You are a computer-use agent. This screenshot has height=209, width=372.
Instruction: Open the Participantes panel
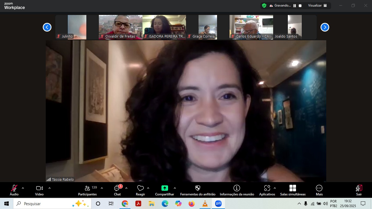tap(87, 190)
